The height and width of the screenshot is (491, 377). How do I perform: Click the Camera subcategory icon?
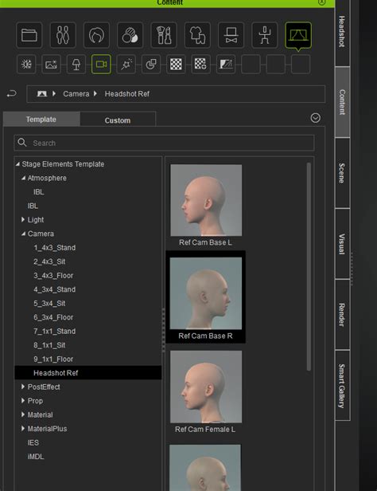tap(101, 65)
